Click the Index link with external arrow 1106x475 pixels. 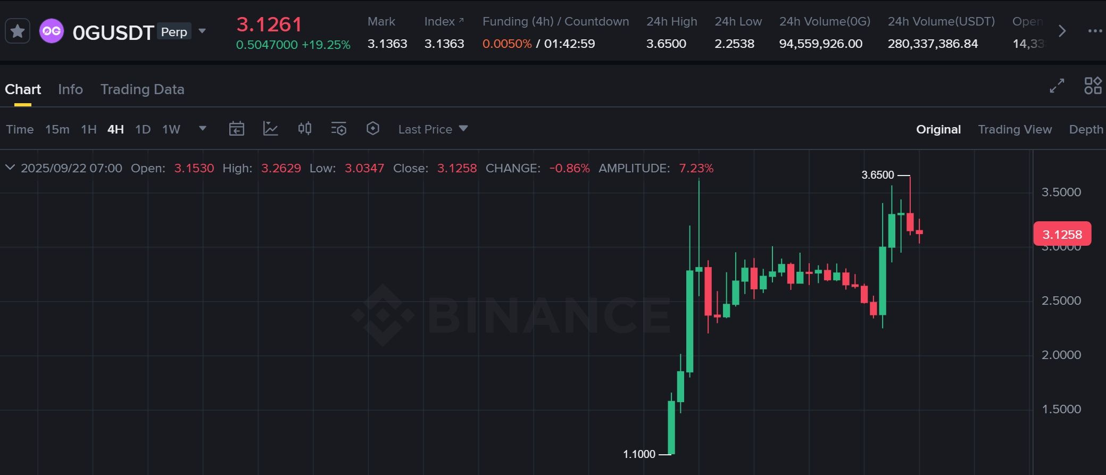(x=444, y=21)
